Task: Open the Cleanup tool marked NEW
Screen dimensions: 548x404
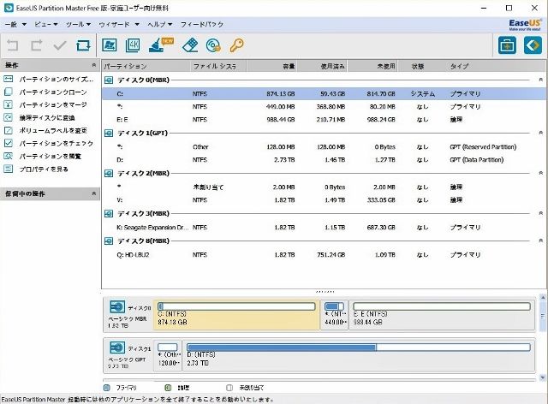Action: click(161, 45)
